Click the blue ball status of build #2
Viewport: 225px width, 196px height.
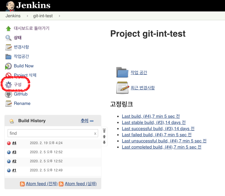[x=9, y=161]
